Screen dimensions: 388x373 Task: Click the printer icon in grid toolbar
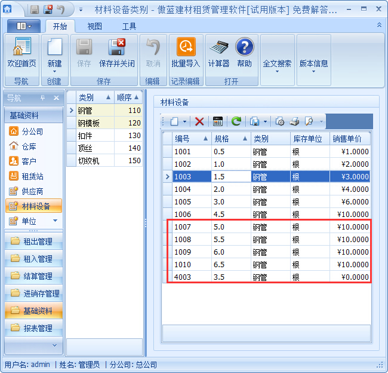(x=294, y=121)
